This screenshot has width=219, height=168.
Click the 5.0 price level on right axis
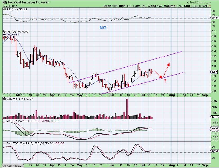(214, 61)
